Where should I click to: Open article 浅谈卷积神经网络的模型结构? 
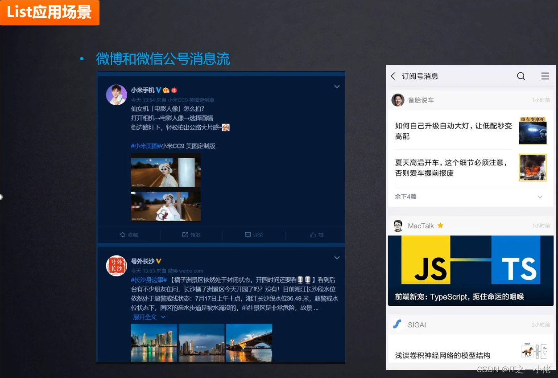[x=443, y=355]
